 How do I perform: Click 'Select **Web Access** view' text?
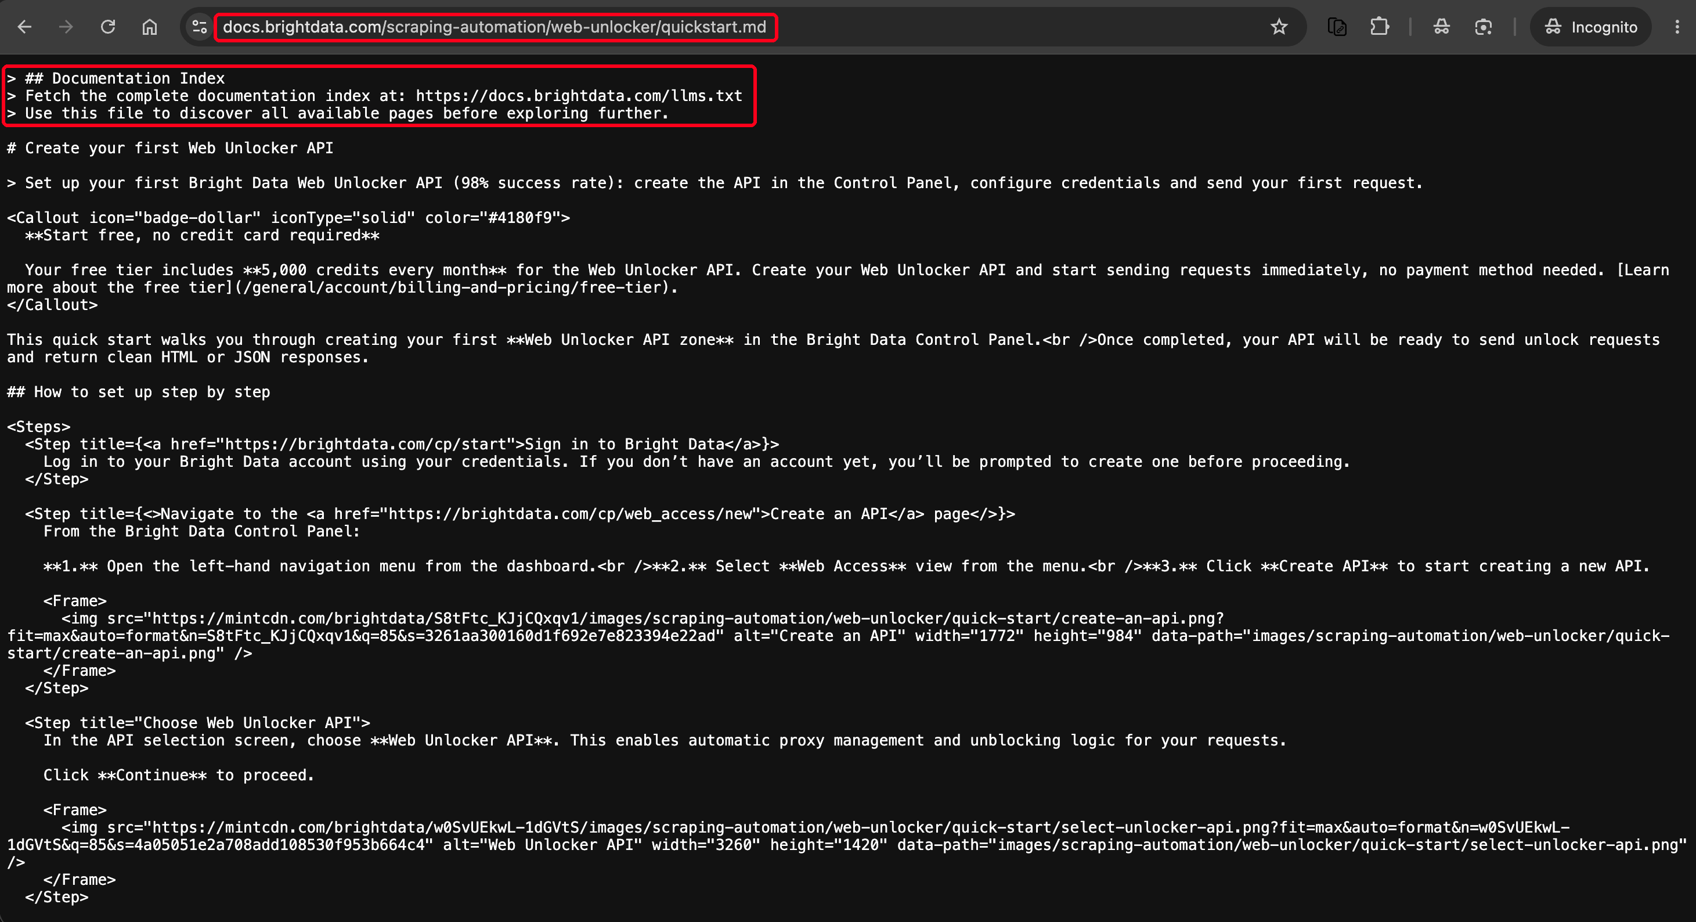(x=833, y=566)
